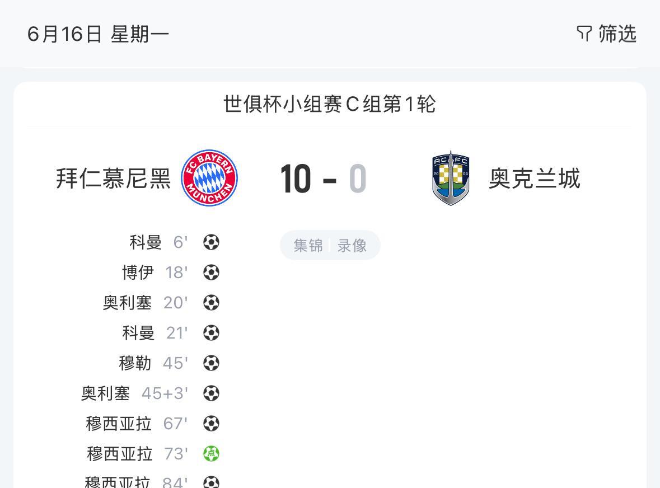
Task: Select the goal icon for 科曼 21'
Action: click(x=211, y=333)
